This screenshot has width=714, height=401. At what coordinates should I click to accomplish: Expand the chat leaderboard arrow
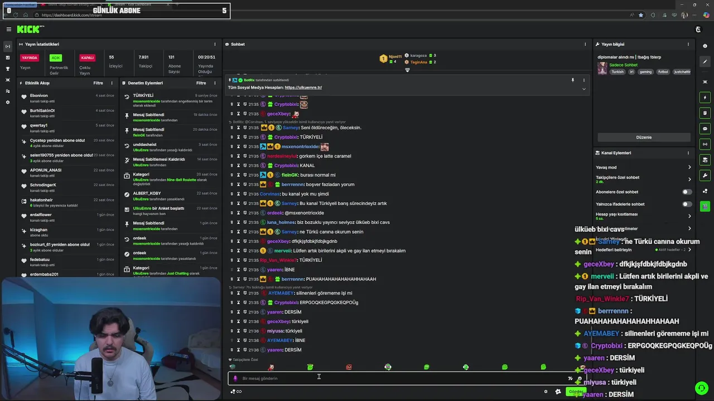(407, 70)
